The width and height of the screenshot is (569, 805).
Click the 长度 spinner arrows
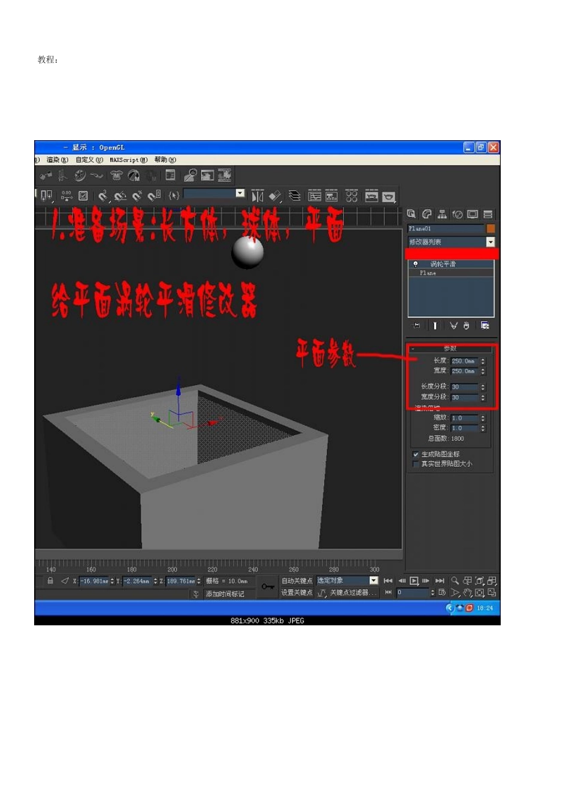tap(483, 361)
